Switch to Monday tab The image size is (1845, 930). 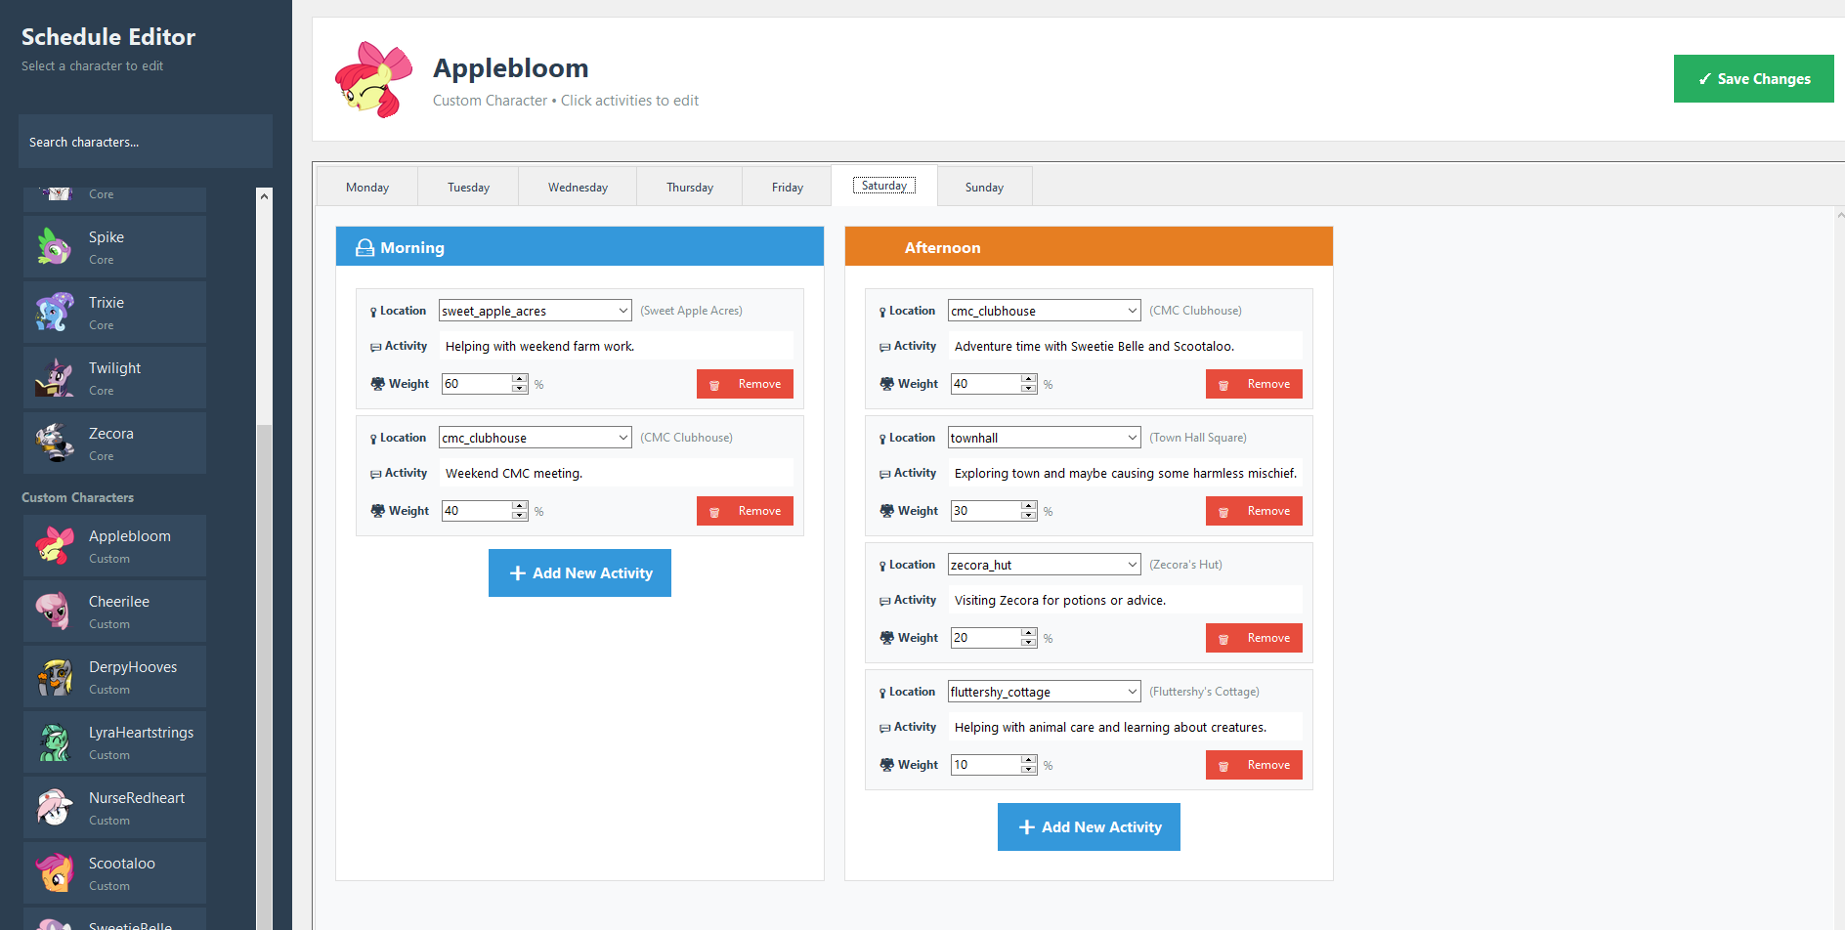[x=367, y=187]
